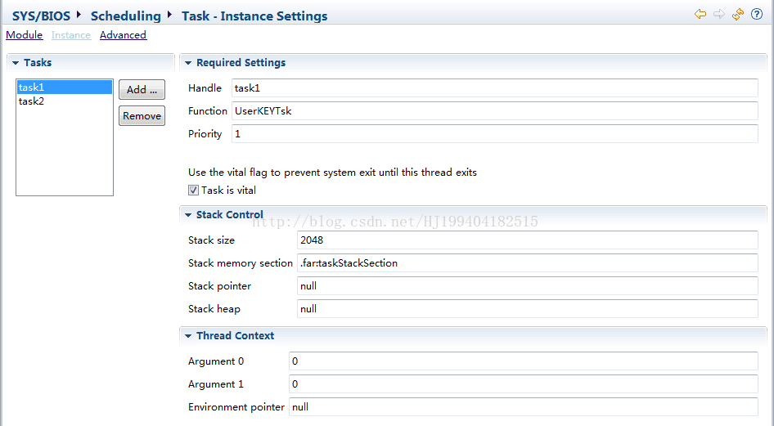The width and height of the screenshot is (774, 426).
Task: Collapse the Tasks section
Action: click(16, 63)
